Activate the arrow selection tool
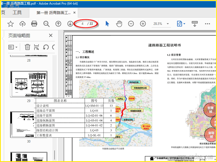The height and width of the screenshot is (162, 217). tap(107, 24)
